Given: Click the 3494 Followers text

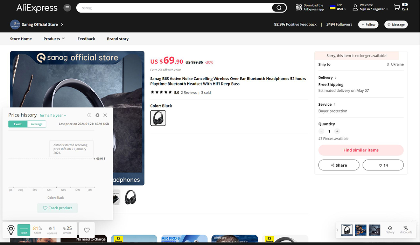Looking at the screenshot, I should 339,24.
